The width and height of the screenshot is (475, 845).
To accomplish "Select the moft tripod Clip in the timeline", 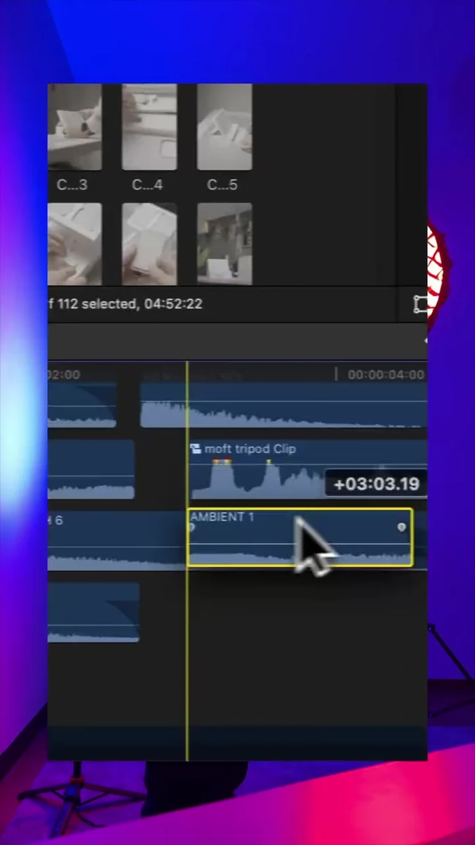I will [308, 470].
